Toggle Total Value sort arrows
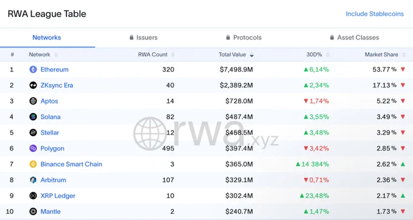Viewport: 413px width, 220px height. [x=251, y=55]
